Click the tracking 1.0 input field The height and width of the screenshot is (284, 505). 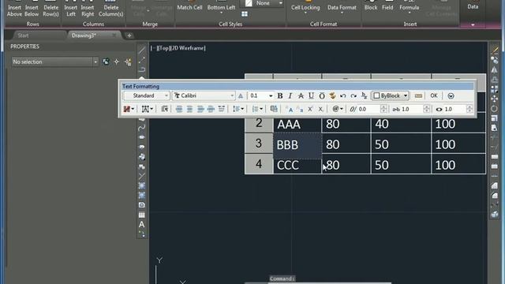click(412, 109)
